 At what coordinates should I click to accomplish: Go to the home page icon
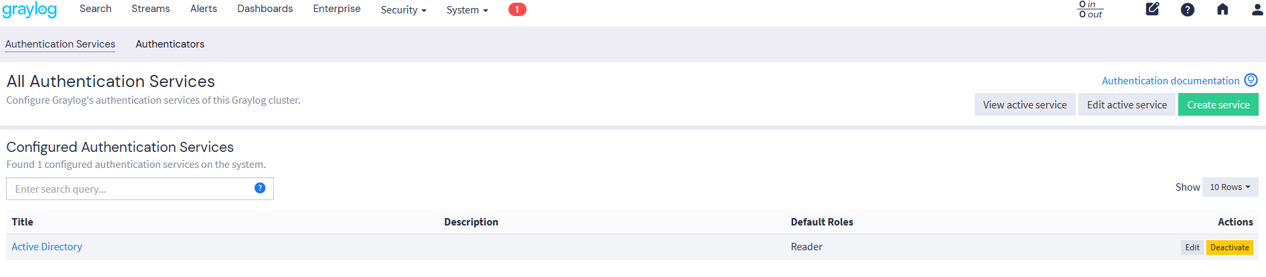tap(1222, 9)
